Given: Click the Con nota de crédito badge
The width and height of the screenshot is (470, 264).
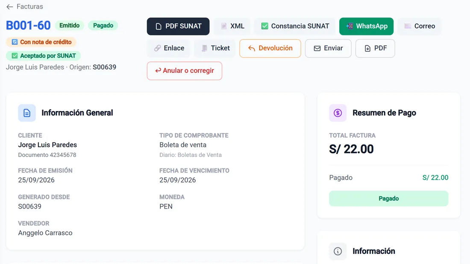Looking at the screenshot, I should coord(41,42).
